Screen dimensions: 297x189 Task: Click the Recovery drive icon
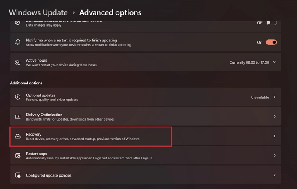tap(18, 136)
